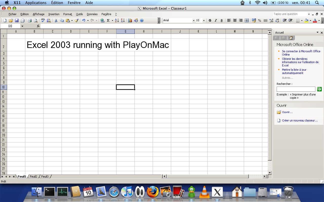Toggle italic (I) formatting
324x202 pixels.
tap(216, 20)
